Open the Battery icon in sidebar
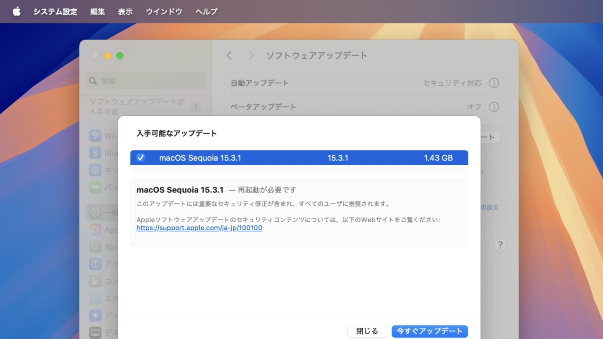603x339 pixels. click(x=96, y=187)
